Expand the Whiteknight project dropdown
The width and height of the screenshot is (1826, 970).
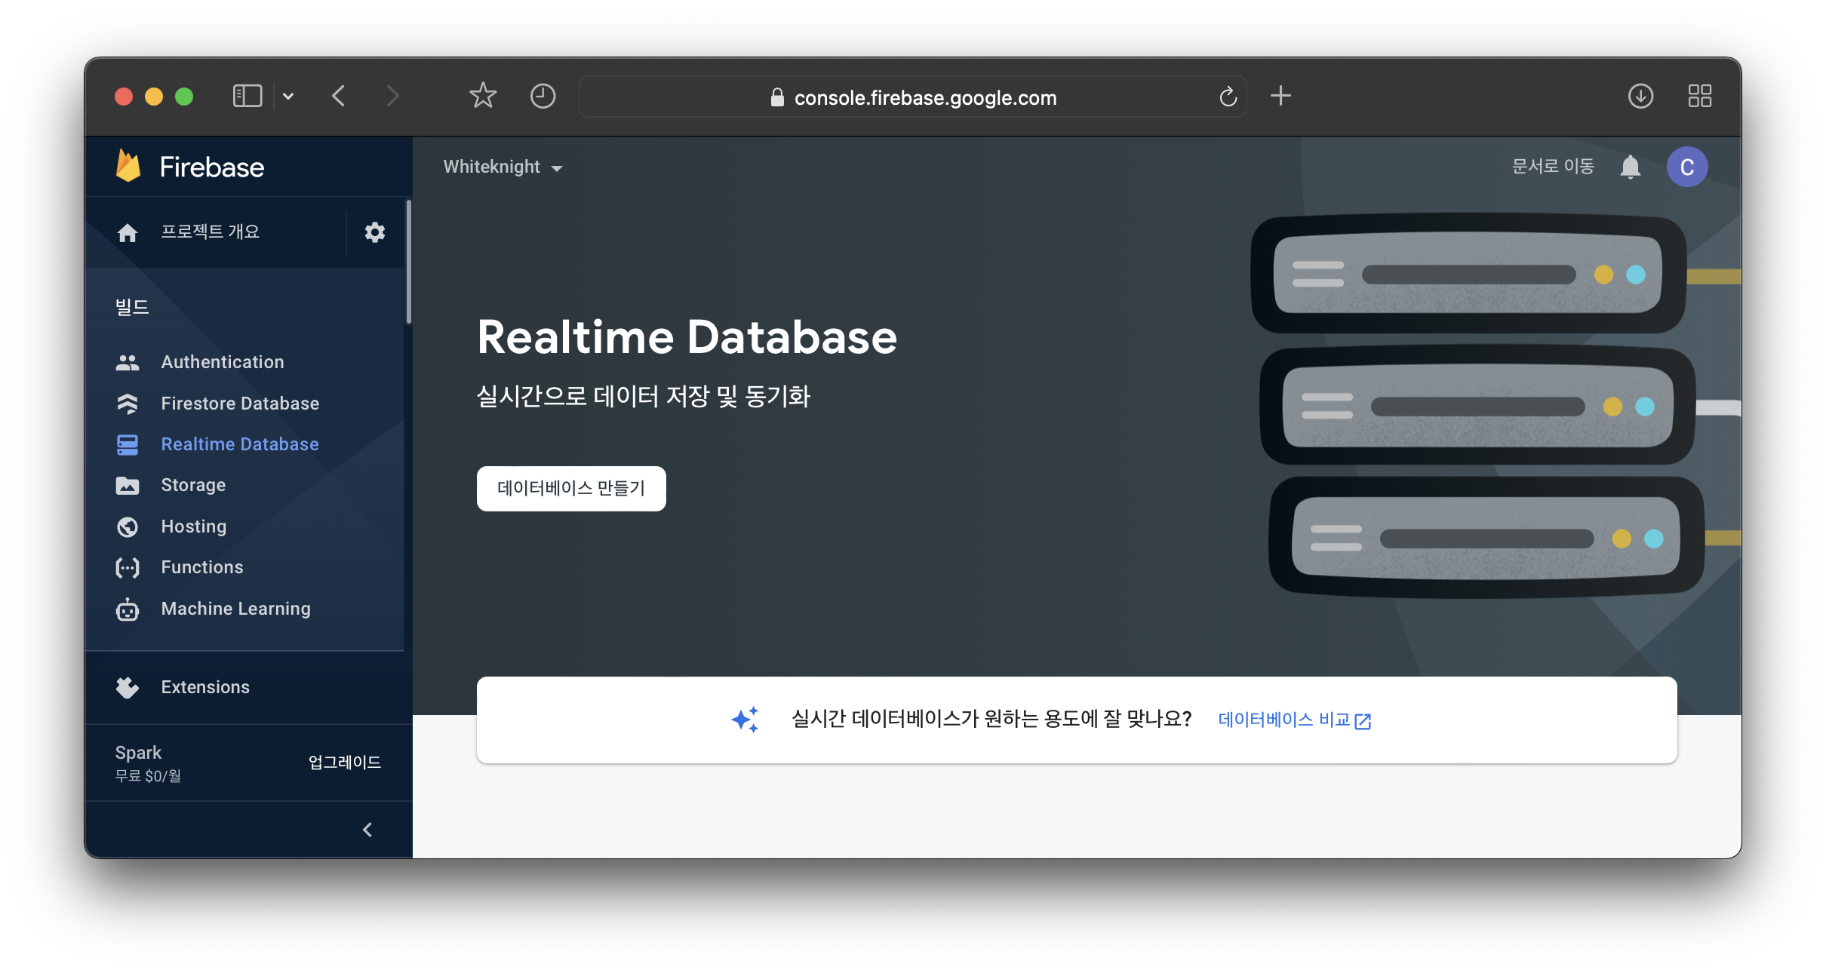pyautogui.click(x=503, y=167)
